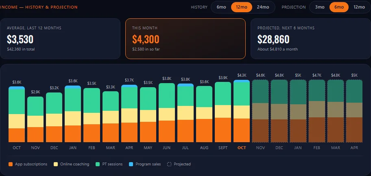Click the dashed Projected legend icon
The height and width of the screenshot is (176, 371).
[x=169, y=164]
